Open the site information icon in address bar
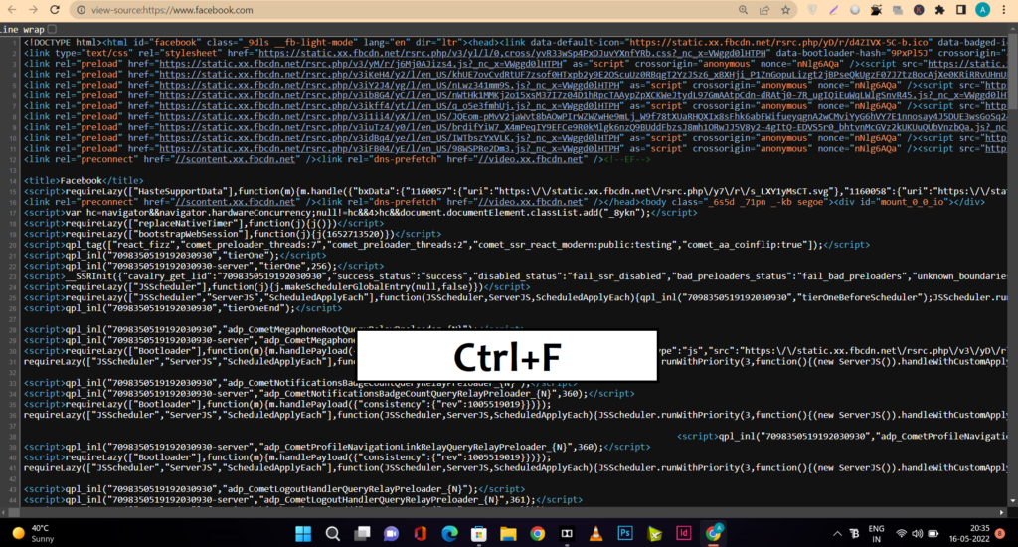Viewport: 1018px width, 547px height. pos(81,10)
